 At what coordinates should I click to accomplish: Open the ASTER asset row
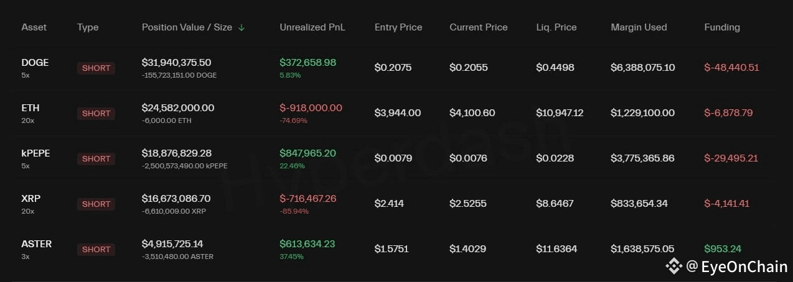37,244
